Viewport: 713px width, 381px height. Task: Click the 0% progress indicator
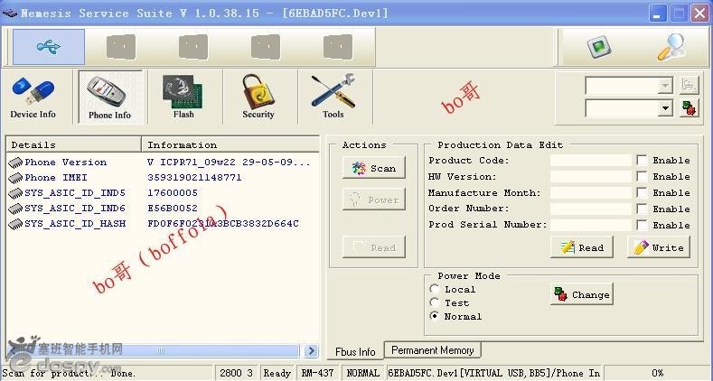(658, 373)
